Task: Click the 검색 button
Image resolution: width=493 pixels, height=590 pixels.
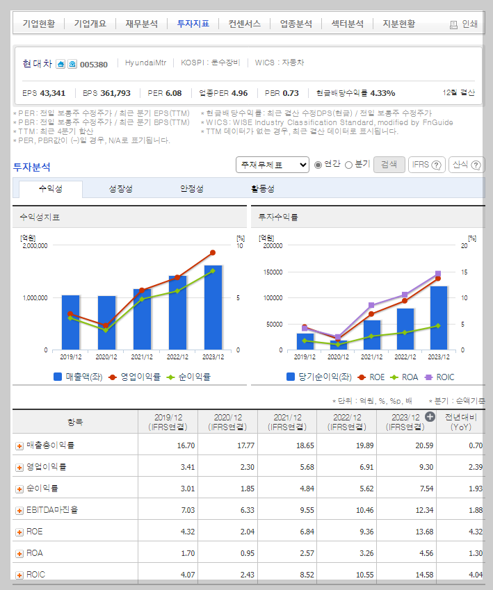Action: [389, 165]
